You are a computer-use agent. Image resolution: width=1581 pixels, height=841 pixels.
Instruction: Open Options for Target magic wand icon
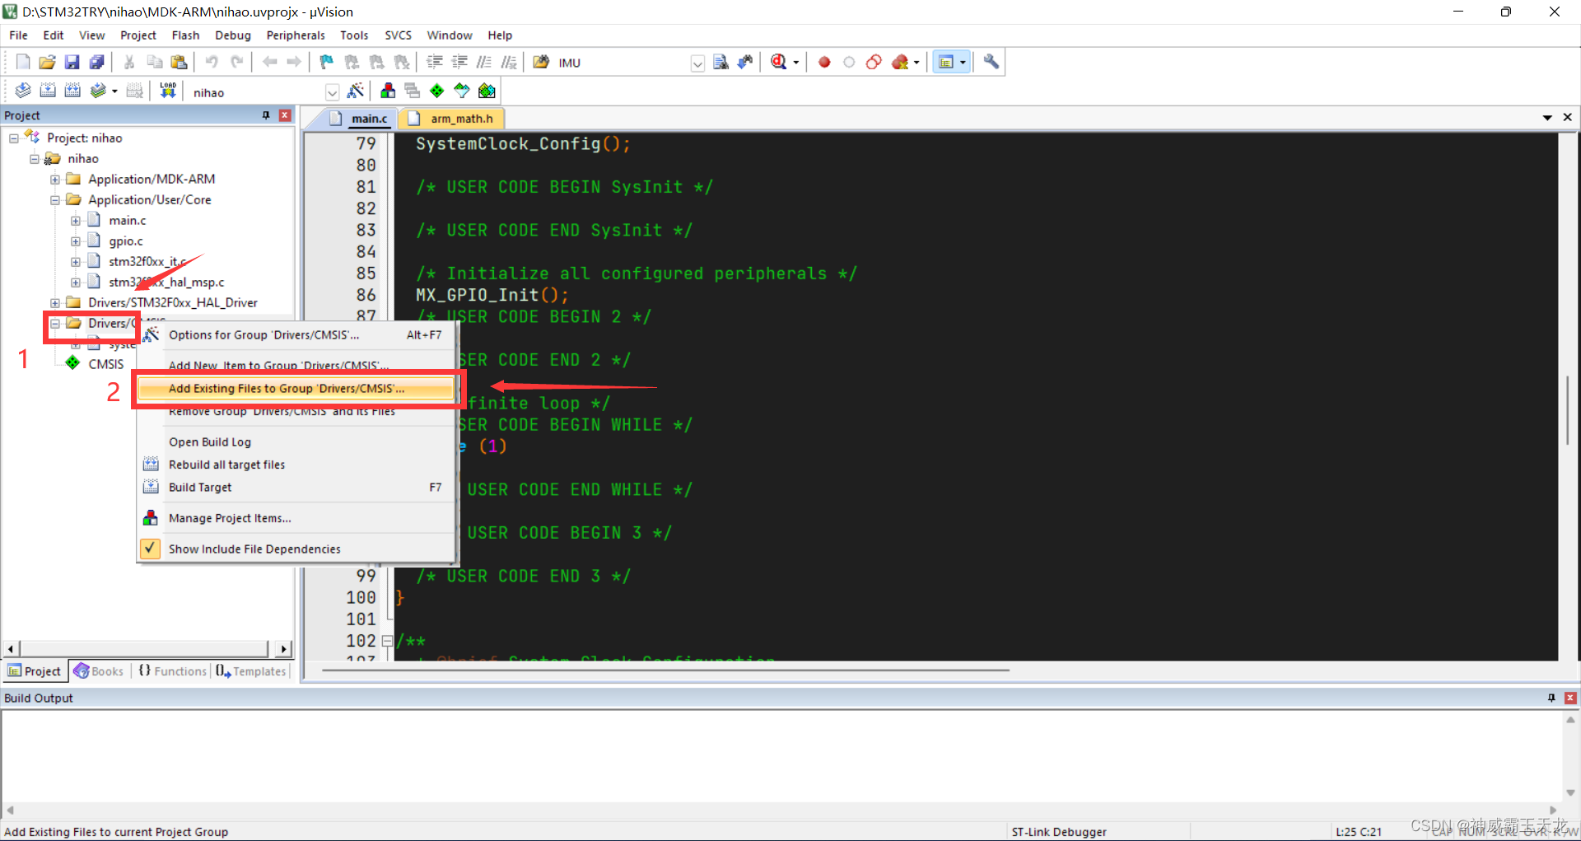coord(356,91)
